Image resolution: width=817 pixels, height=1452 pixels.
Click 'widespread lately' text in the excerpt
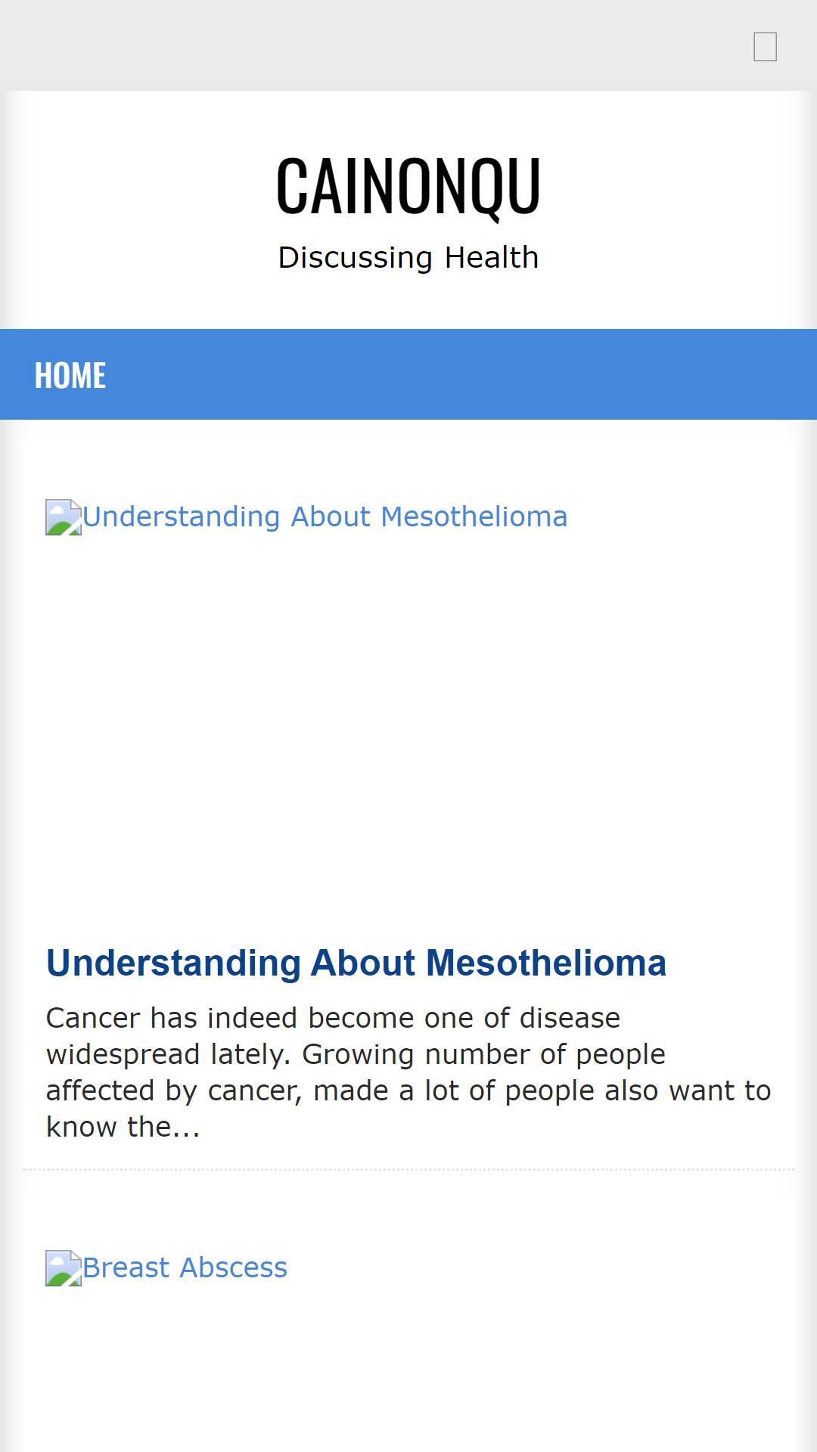point(168,1054)
